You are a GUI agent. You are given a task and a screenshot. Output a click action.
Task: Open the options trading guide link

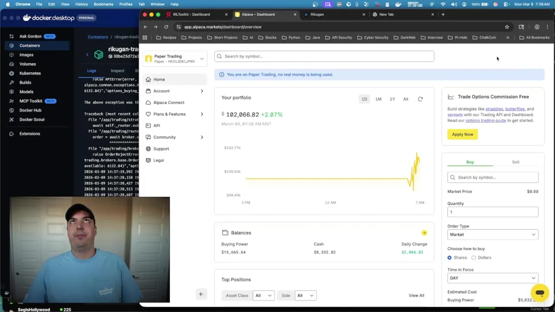(x=486, y=120)
